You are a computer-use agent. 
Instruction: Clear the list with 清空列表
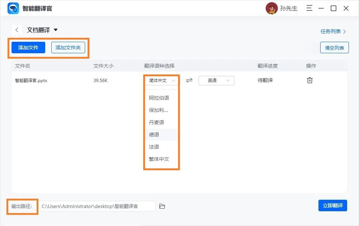click(x=334, y=47)
